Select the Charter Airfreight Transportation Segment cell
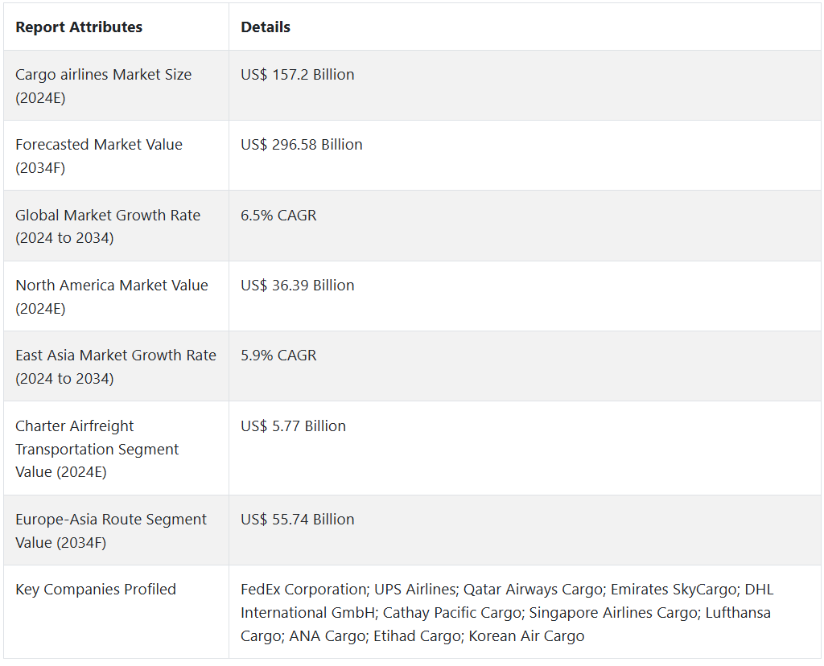824x666 pixels. [x=97, y=449]
